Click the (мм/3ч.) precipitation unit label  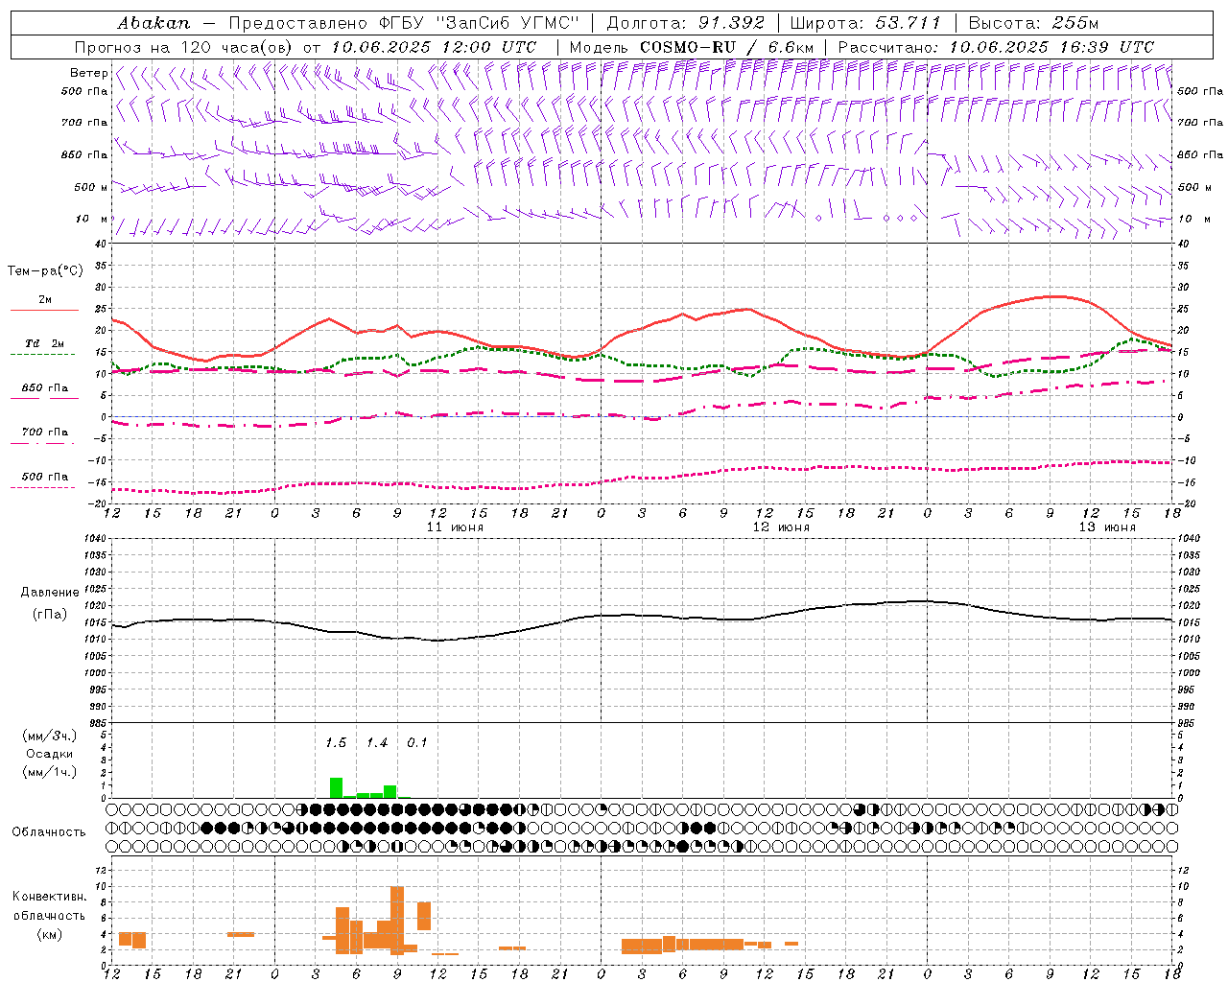pyautogui.click(x=50, y=736)
